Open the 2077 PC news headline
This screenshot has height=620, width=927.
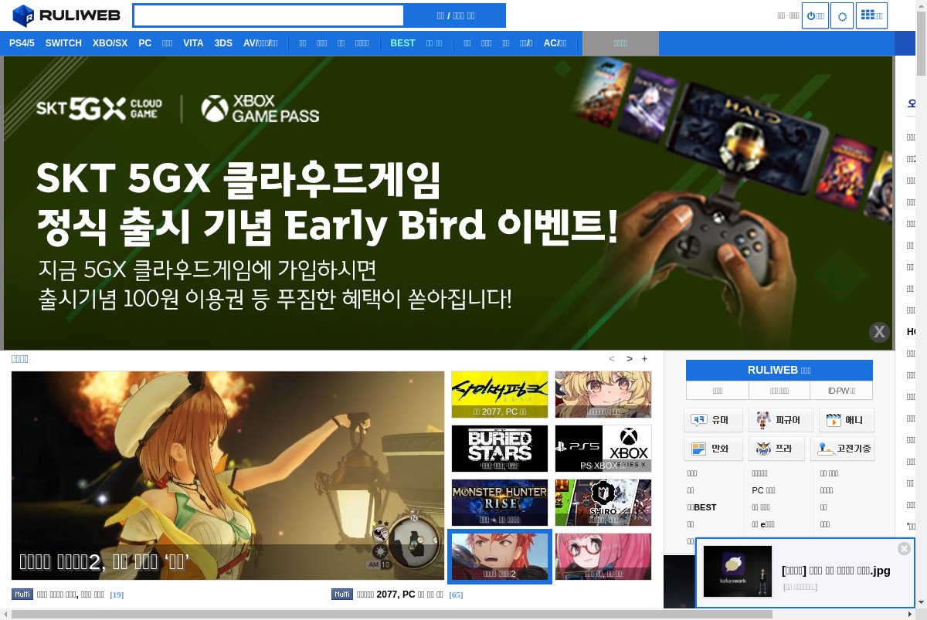[399, 595]
